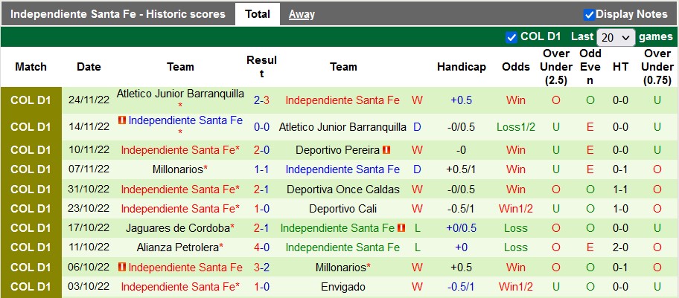The width and height of the screenshot is (679, 298).
Task: Click Handicap column header
Action: point(461,67)
